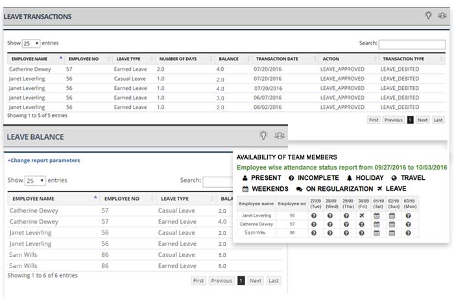This screenshot has height=299, width=454.
Task: Sort Leave Transactions by Balance column
Action: (233, 59)
